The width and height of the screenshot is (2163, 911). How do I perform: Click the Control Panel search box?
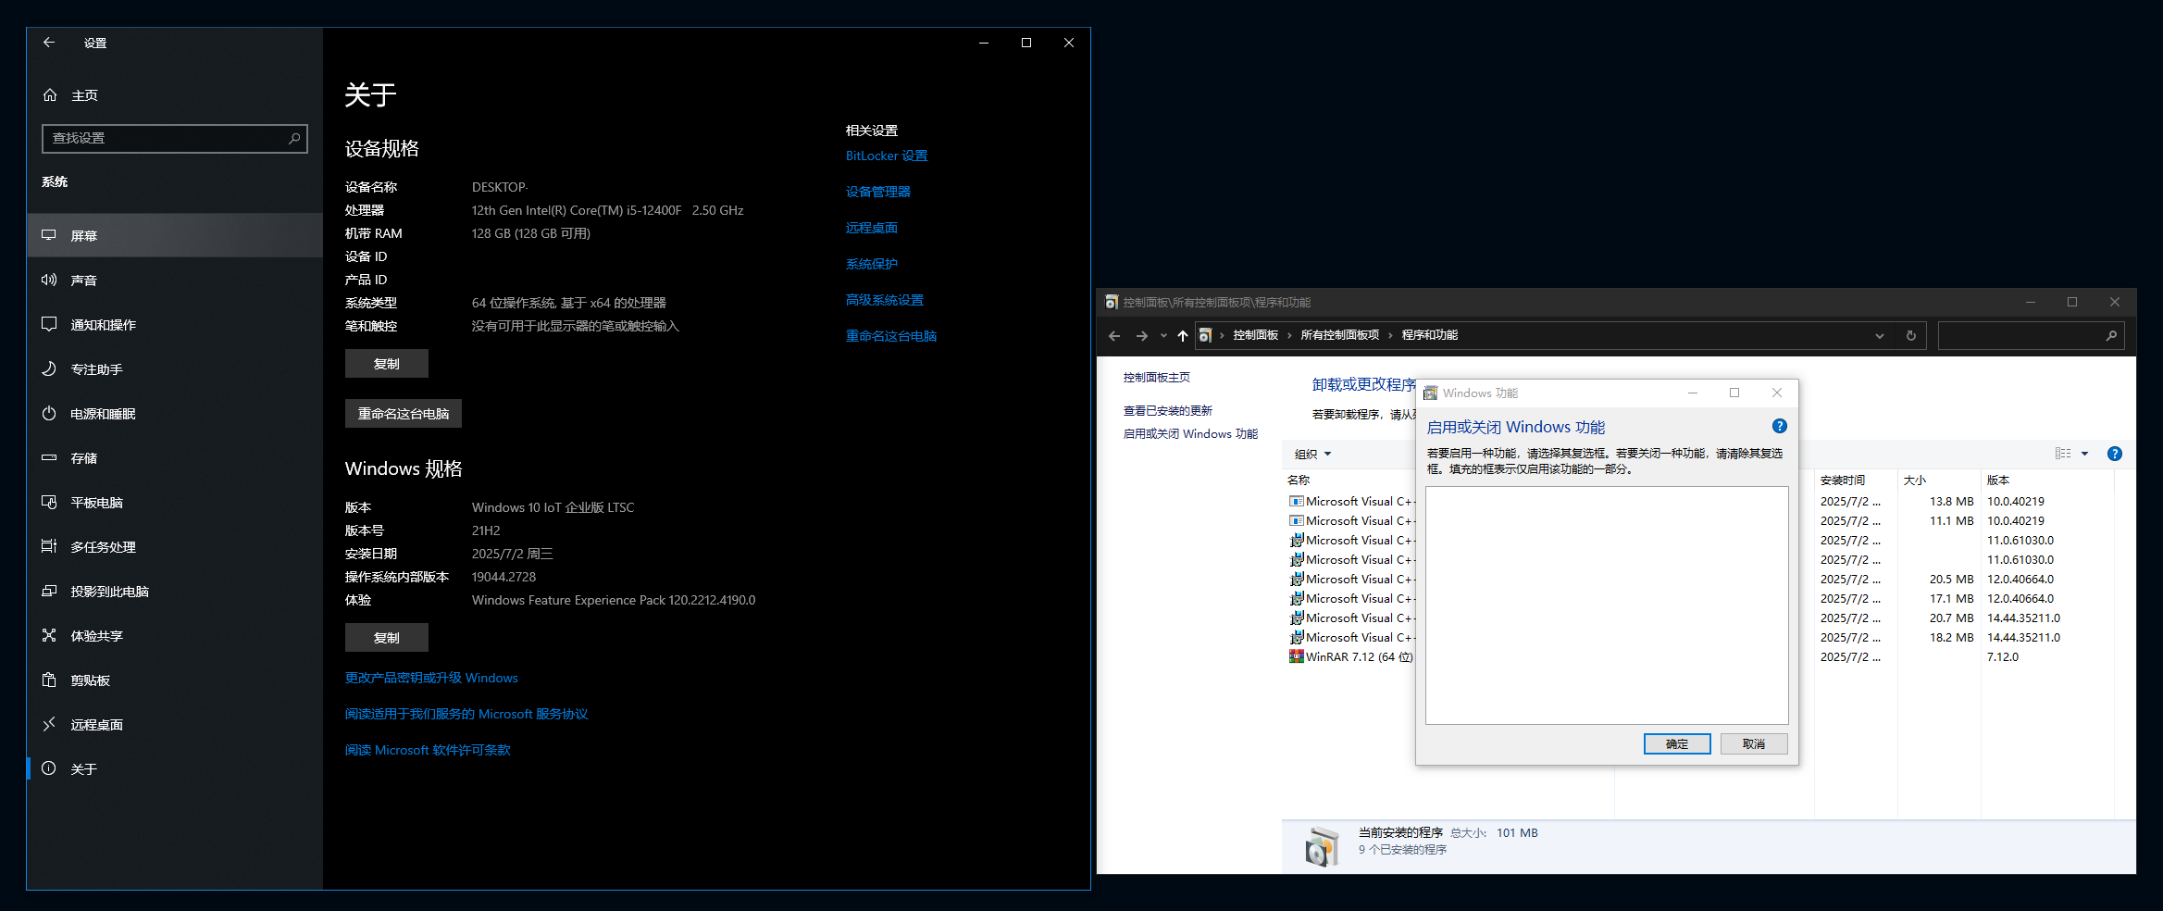pyautogui.click(x=2031, y=335)
